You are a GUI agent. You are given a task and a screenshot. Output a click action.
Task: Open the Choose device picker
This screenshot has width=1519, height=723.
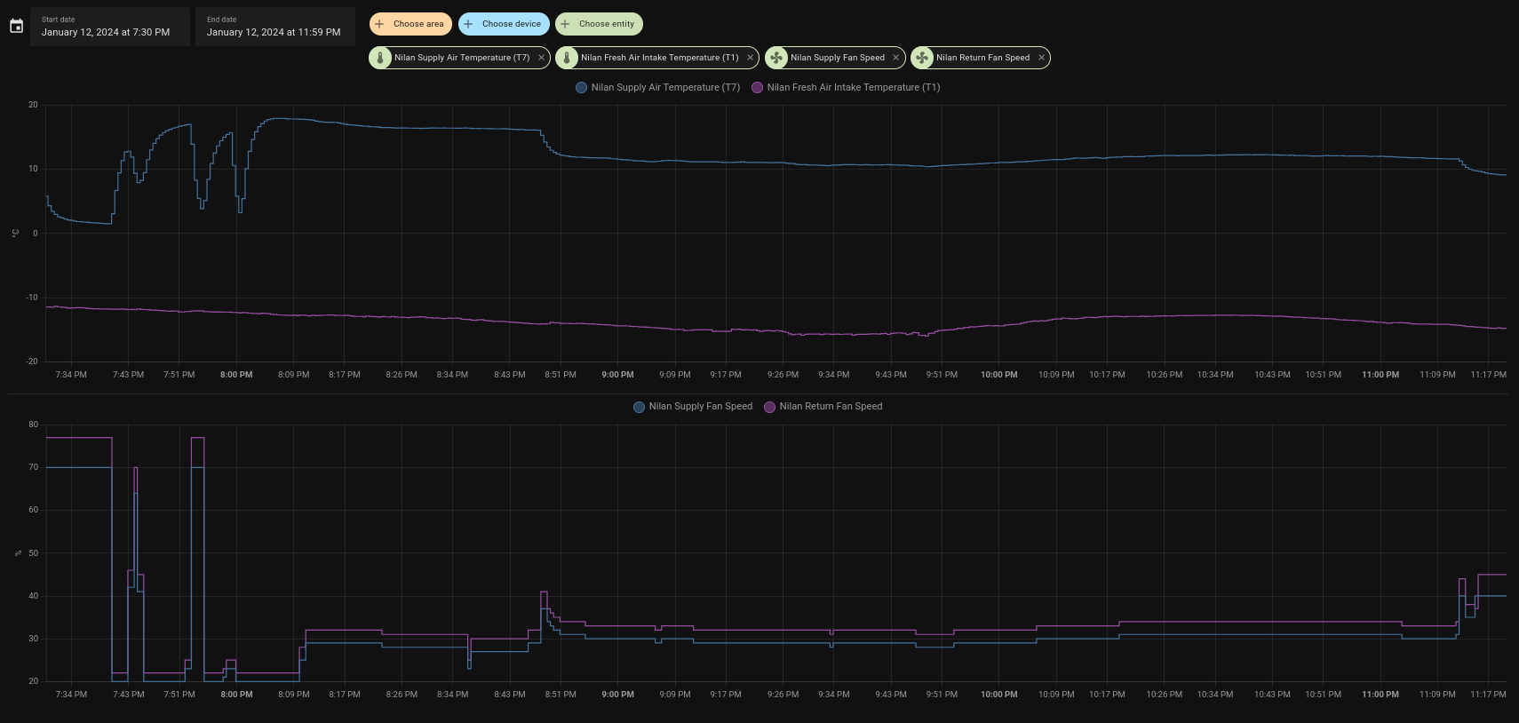504,24
